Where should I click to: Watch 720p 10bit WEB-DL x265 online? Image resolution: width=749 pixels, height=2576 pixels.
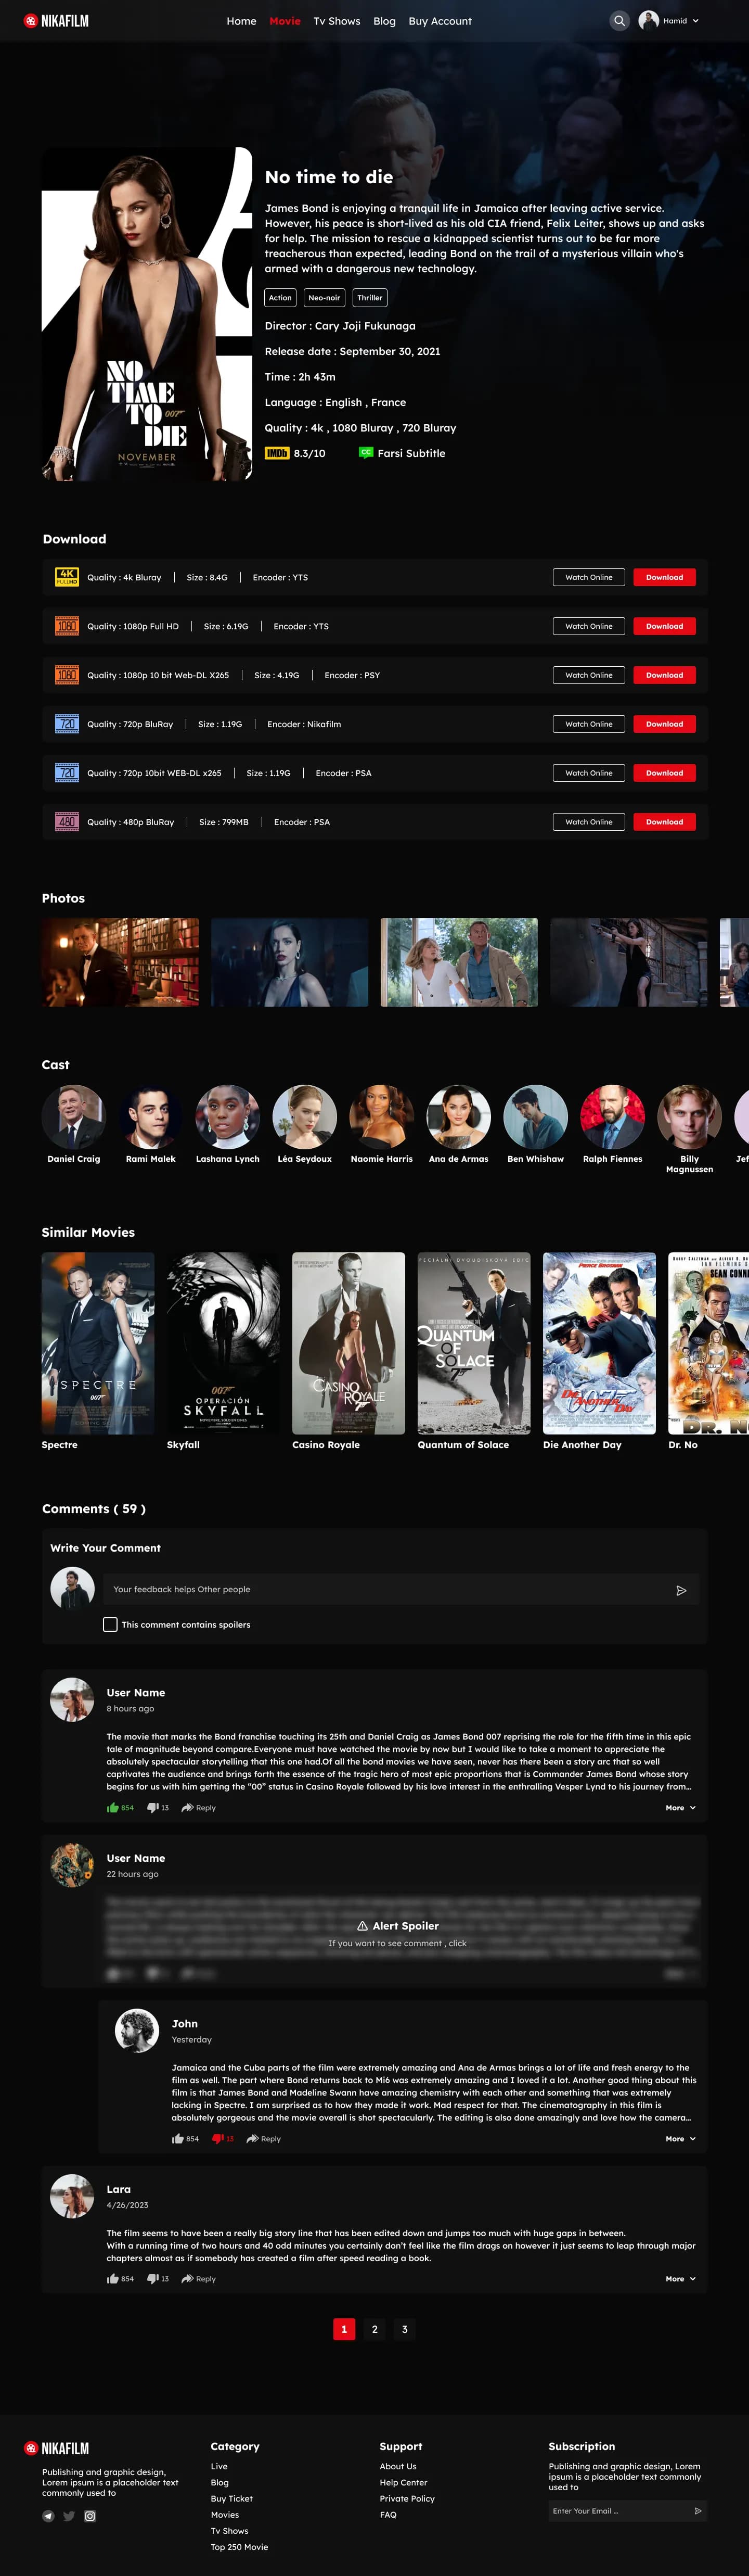point(589,773)
